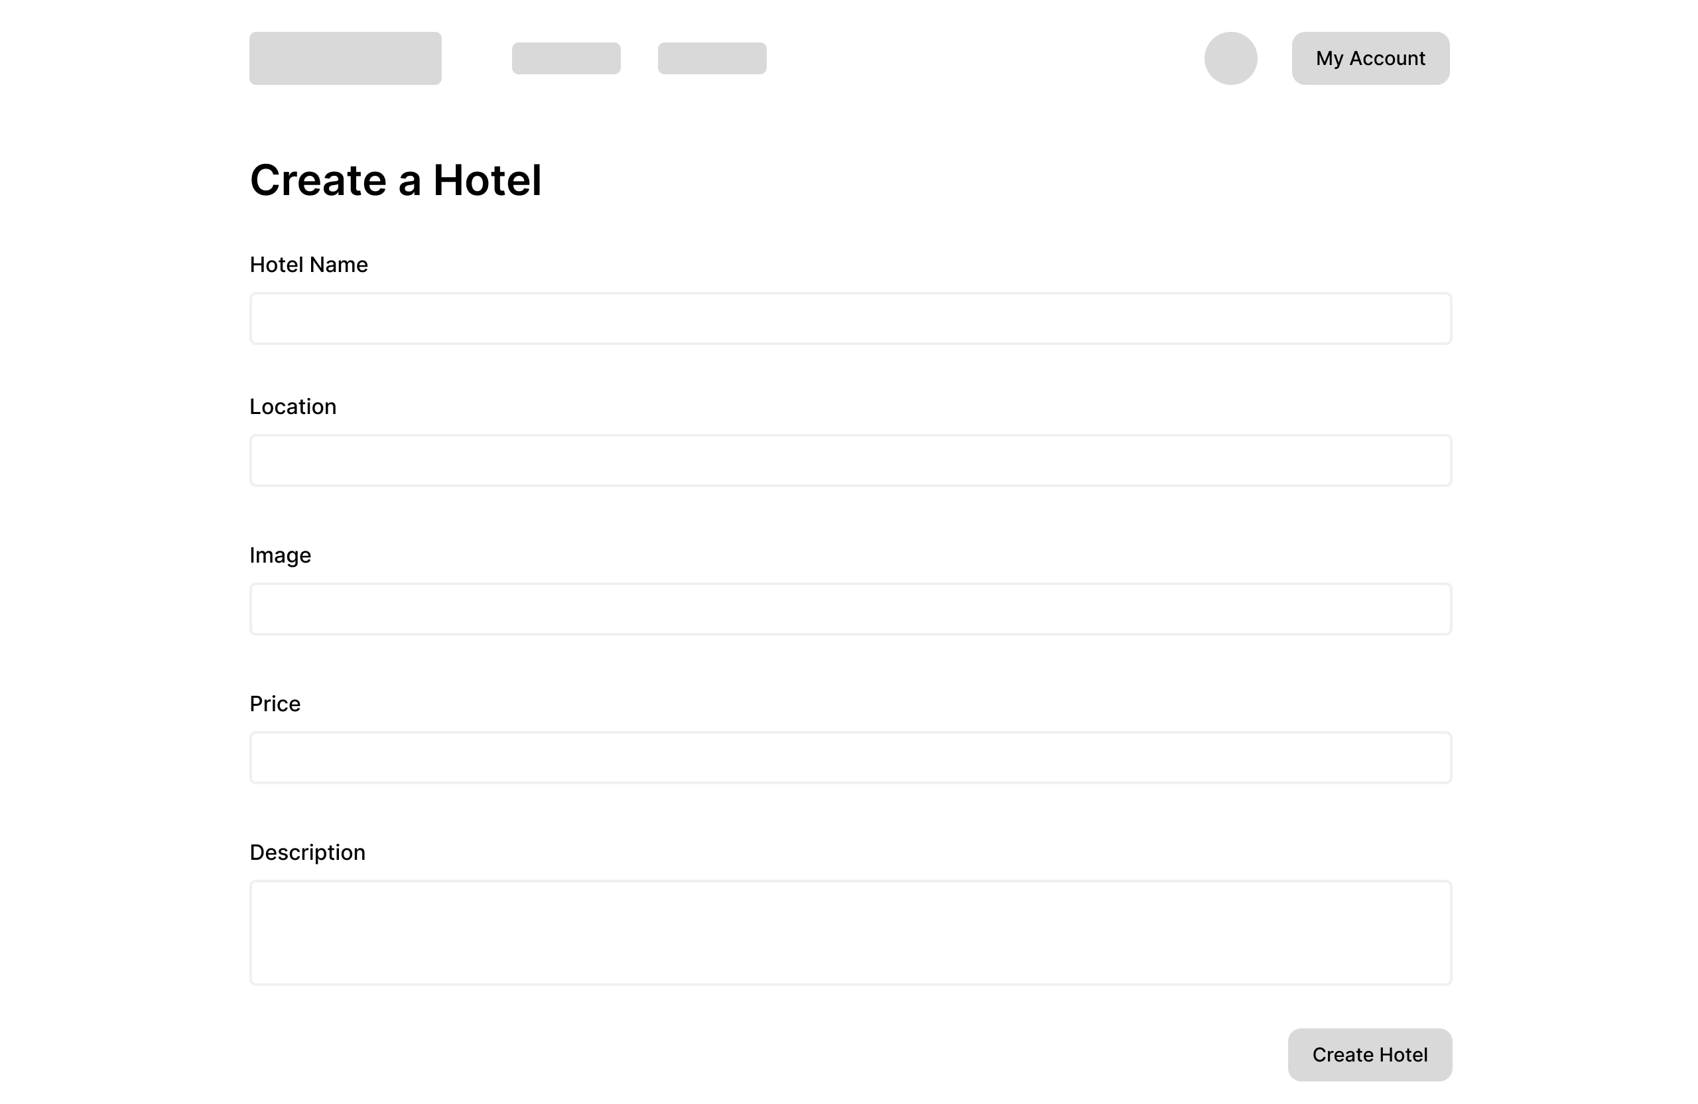This screenshot has height=1104, width=1698.
Task: Go home via the header logo block
Action: tap(346, 58)
